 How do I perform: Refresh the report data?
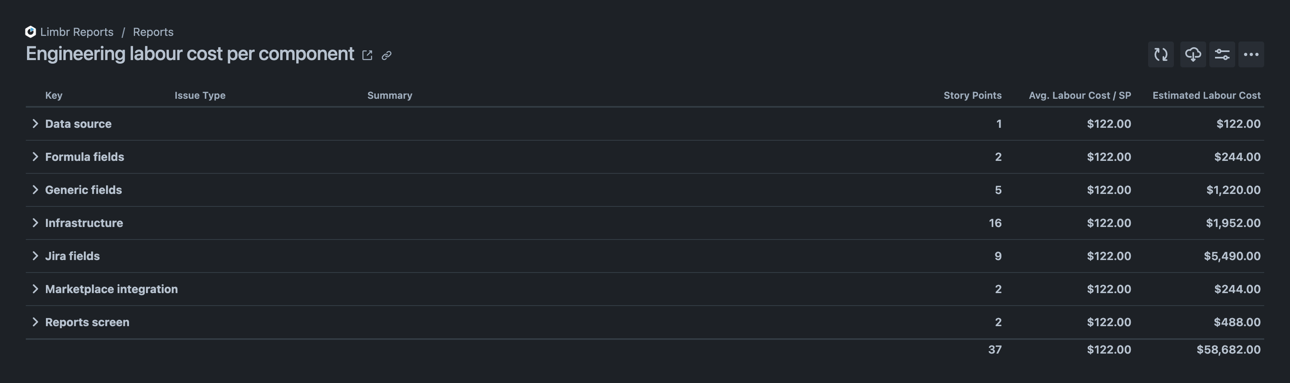tap(1161, 54)
